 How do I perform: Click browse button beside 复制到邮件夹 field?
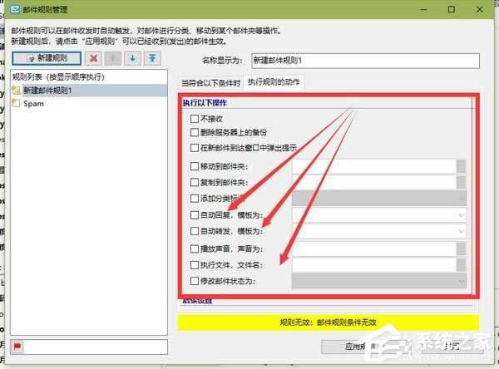(462, 182)
